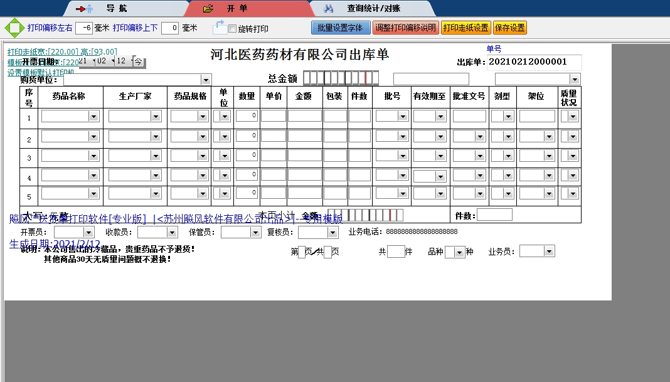
Task: Click the 保存设置 button
Action: (509, 27)
